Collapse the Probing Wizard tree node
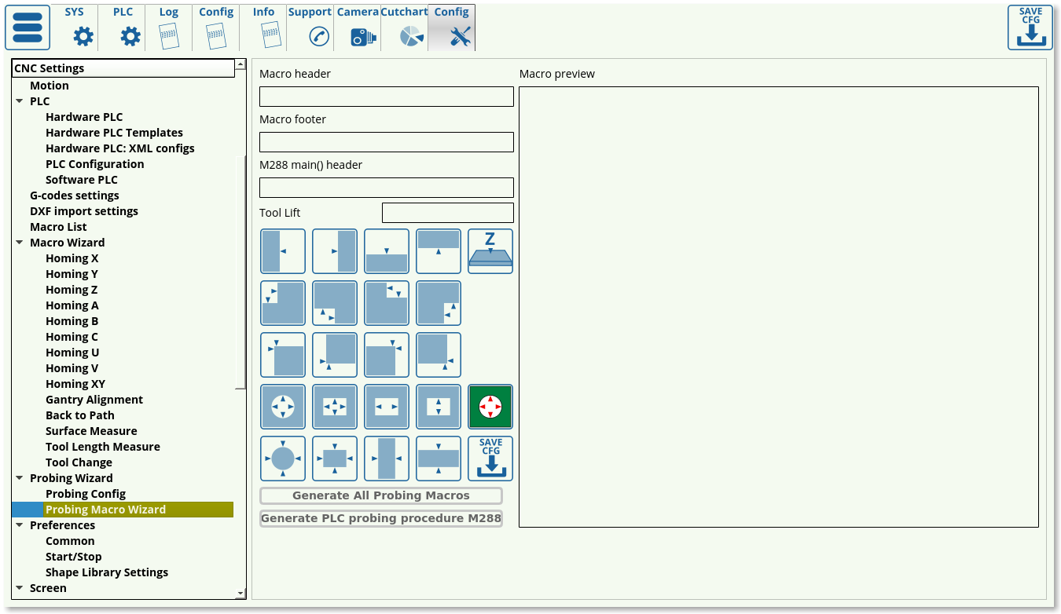 point(20,478)
